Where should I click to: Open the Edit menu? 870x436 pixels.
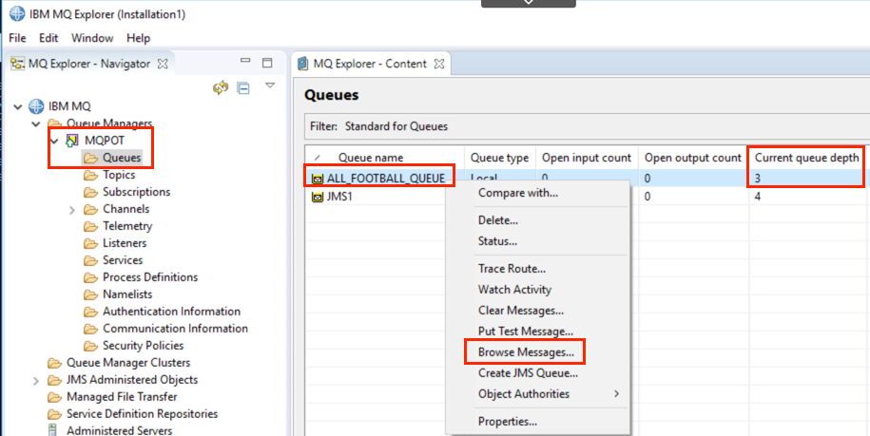click(48, 38)
